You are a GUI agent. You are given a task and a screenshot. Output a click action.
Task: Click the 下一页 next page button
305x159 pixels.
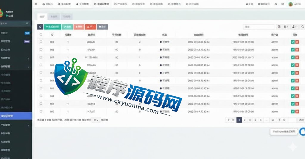(281, 120)
